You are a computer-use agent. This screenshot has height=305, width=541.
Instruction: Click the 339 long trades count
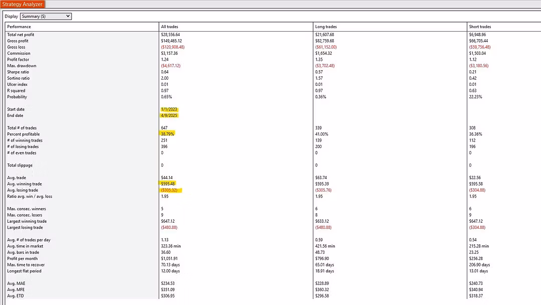pos(319,128)
